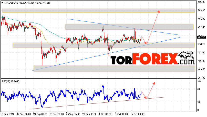Select RSI scale value 0
The height and width of the screenshot is (117, 207).
pyautogui.click(x=198, y=110)
